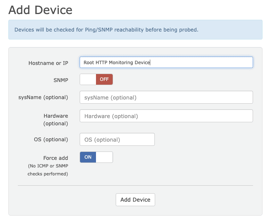This screenshot has width=272, height=224.
Task: Toggle the SNMP switch on
Action: click(x=96, y=79)
